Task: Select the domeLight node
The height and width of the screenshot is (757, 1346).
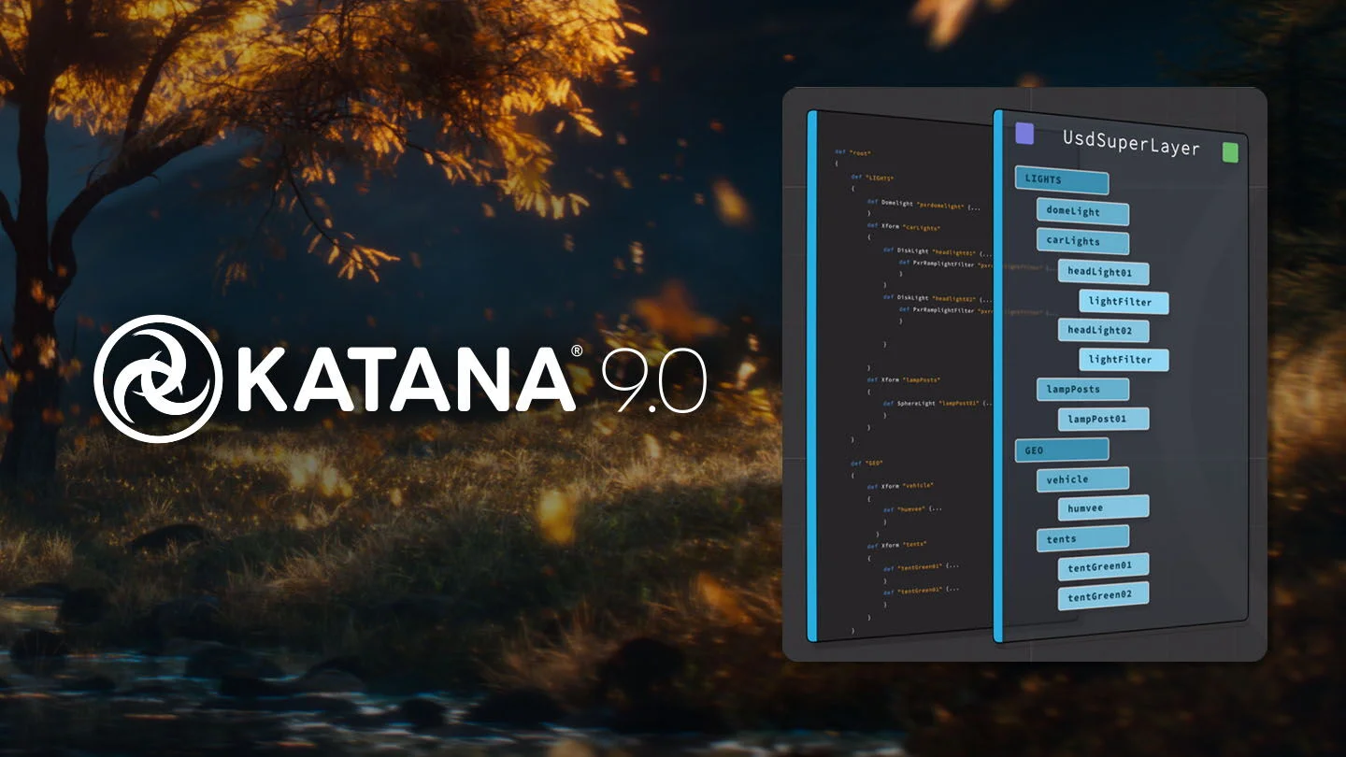Action: click(1081, 212)
